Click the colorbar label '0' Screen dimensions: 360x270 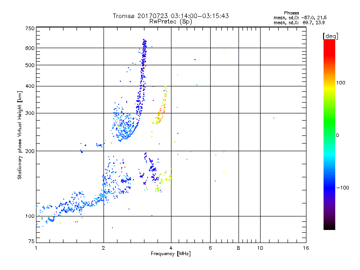tap(337, 135)
